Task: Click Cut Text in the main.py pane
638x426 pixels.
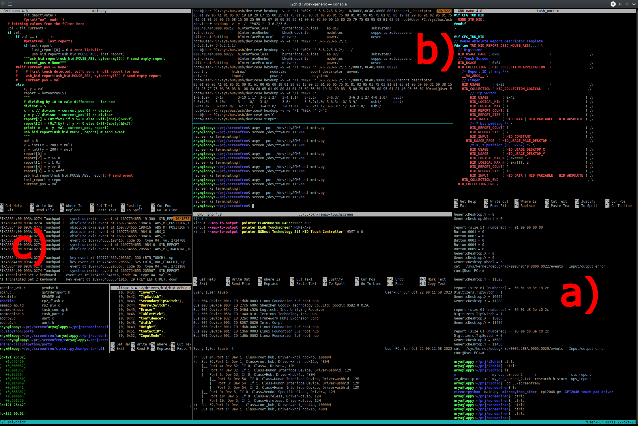Action: pos(104,205)
